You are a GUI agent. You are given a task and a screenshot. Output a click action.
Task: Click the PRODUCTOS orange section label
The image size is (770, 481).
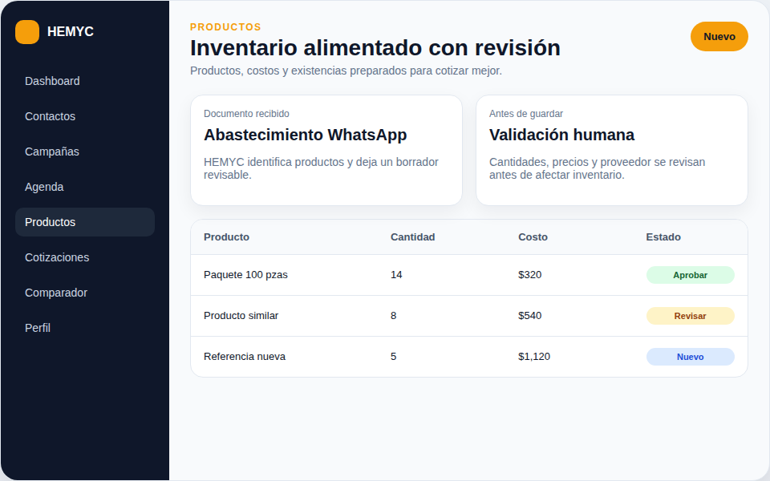coord(225,27)
